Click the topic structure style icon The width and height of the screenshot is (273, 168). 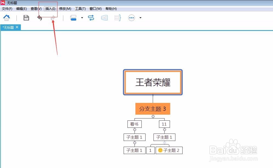(x=73, y=18)
